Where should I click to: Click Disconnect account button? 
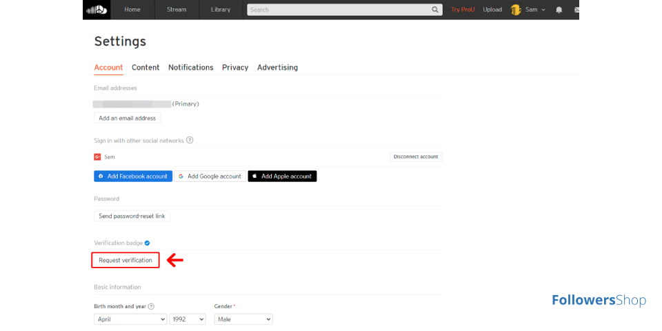coord(416,157)
